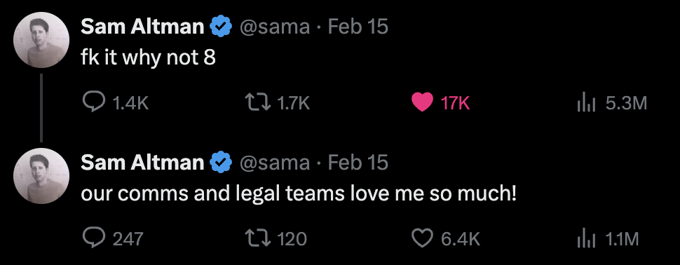Image resolution: width=680 pixels, height=265 pixels.
Task: Open the Feb 15 timestamp of second tweet
Action: pos(358,163)
